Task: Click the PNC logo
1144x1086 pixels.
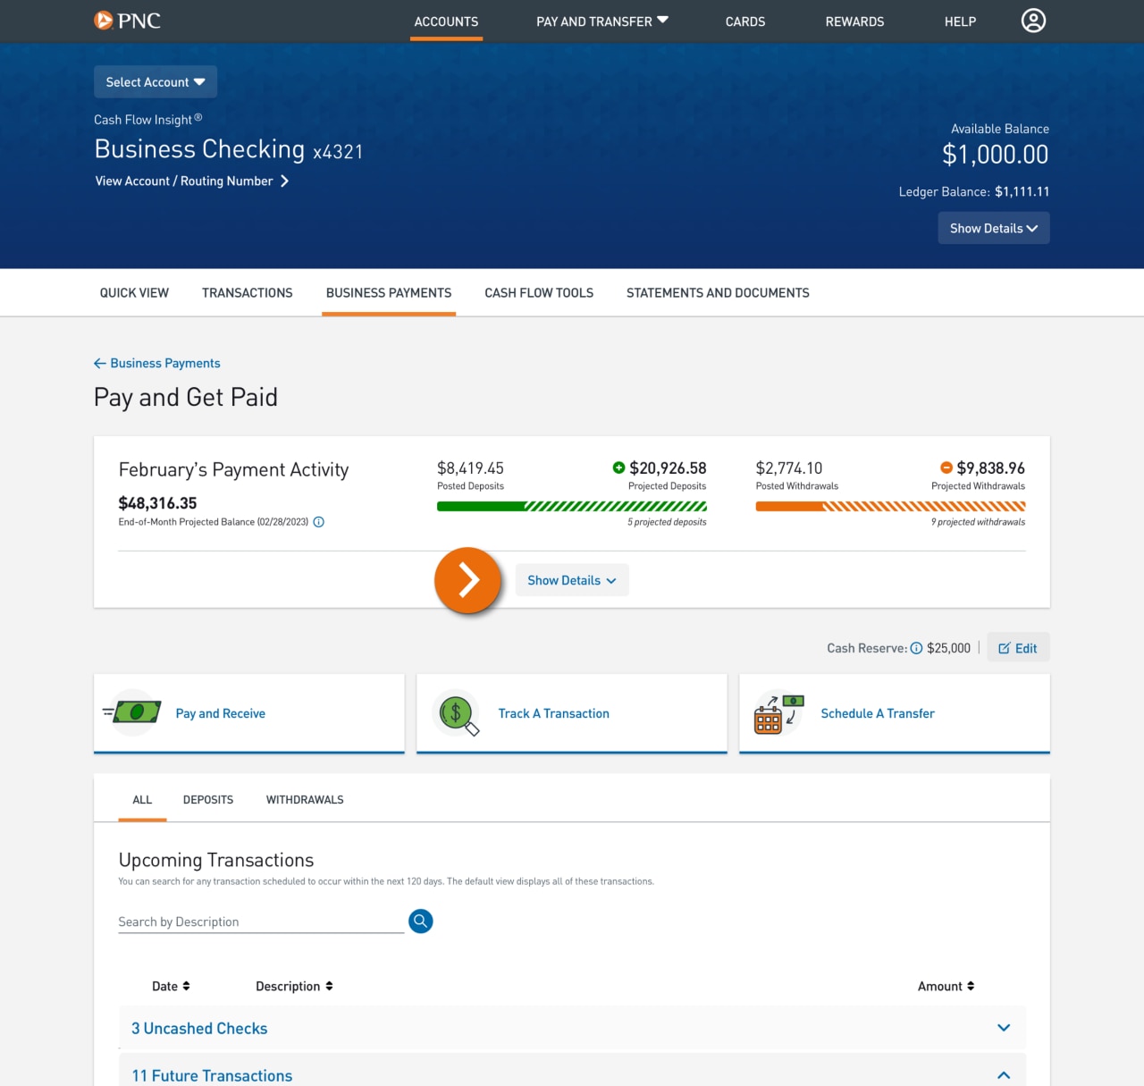Action: [x=127, y=21]
